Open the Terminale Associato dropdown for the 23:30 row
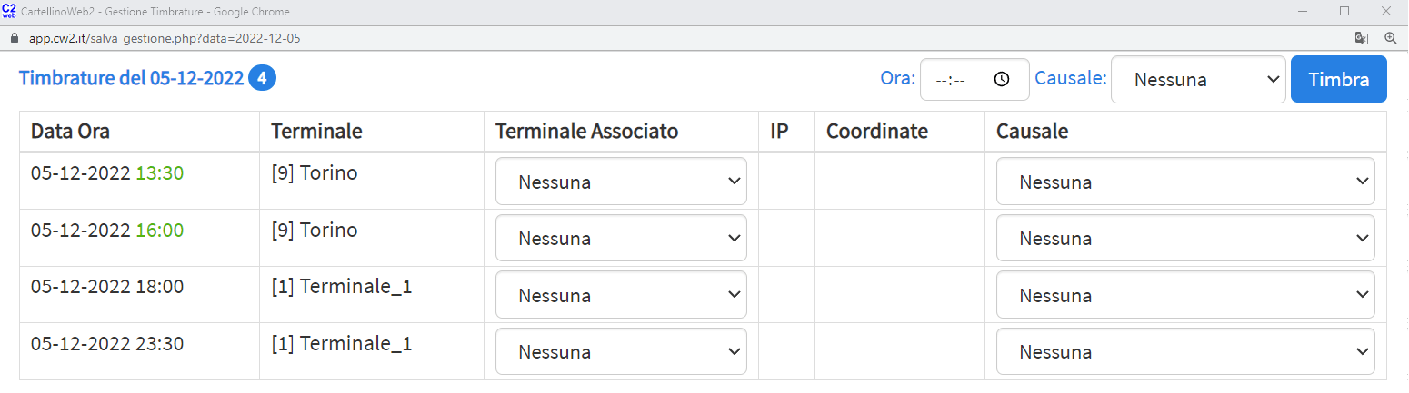Image resolution: width=1409 pixels, height=393 pixels. point(621,351)
